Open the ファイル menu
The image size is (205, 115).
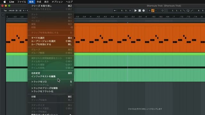[21, 2]
